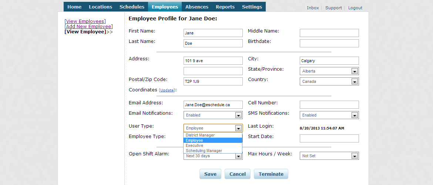Switch to the Reports tab

[225, 7]
